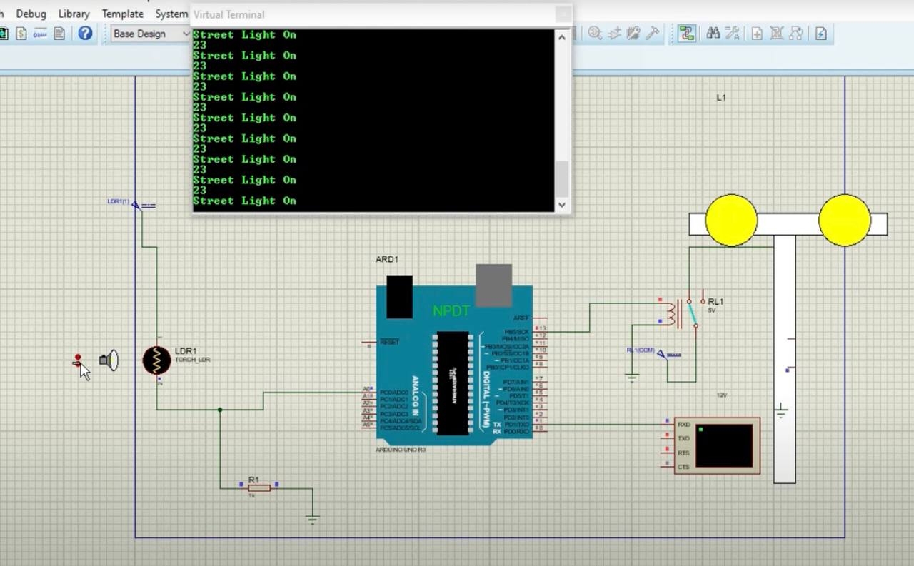This screenshot has height=566, width=914.
Task: Open the Library menu
Action: click(x=73, y=13)
